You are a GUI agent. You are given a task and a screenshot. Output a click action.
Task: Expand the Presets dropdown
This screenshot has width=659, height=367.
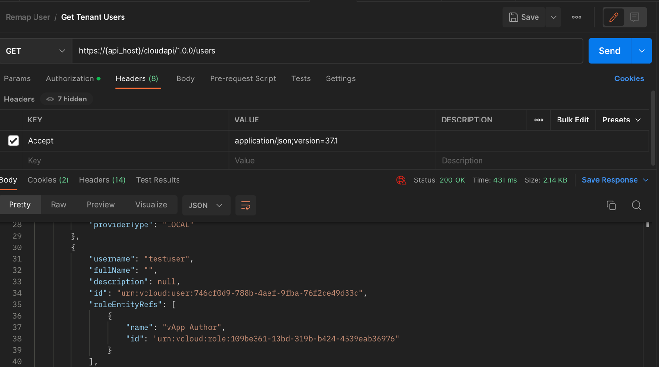click(621, 120)
